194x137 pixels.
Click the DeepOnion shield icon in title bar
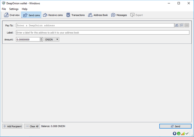pyautogui.click(x=4, y=3)
